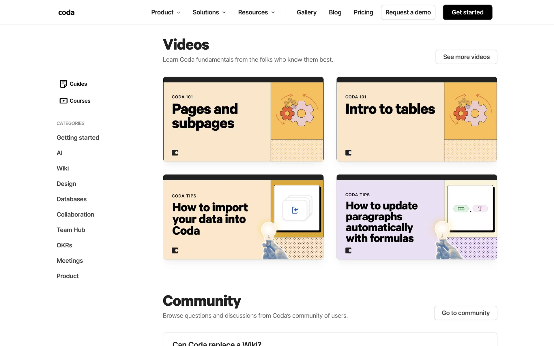Viewport: 554px width, 346px height.
Task: Click See more videos button
Action: click(466, 57)
